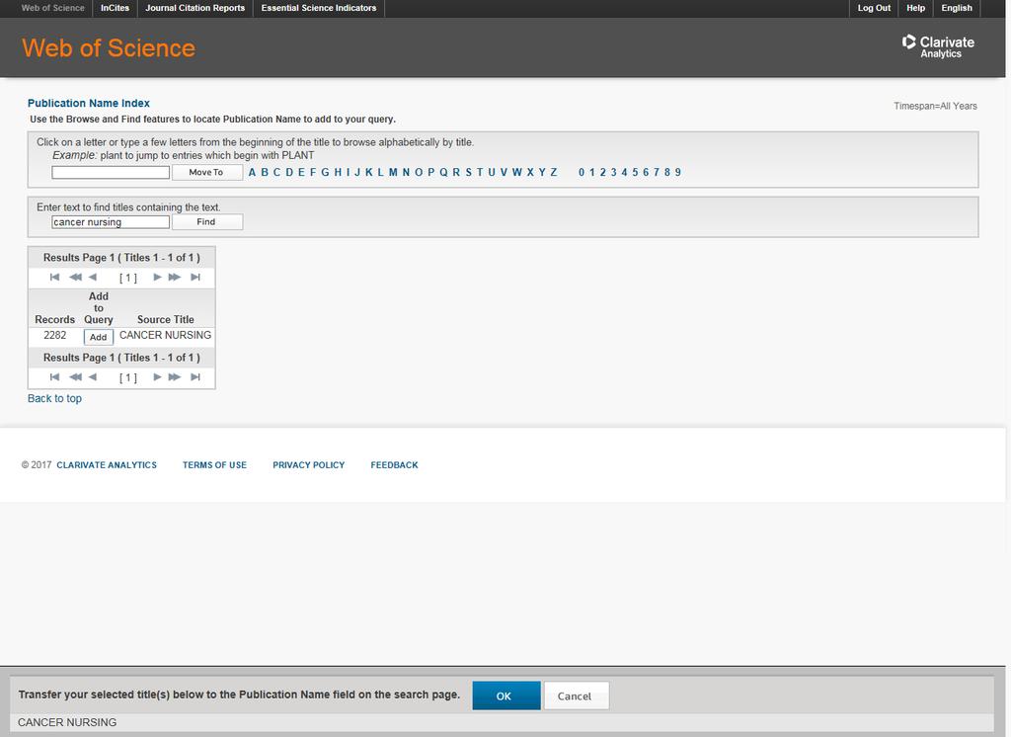Go to last page in bottom pagination

point(195,376)
